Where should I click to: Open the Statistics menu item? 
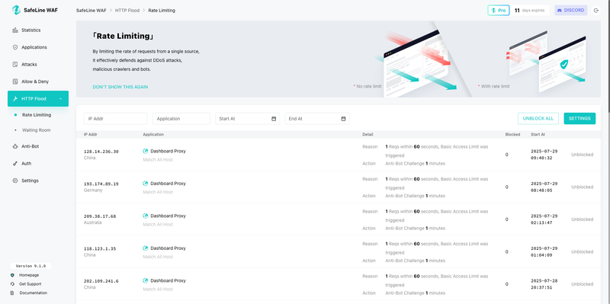[x=38, y=30]
